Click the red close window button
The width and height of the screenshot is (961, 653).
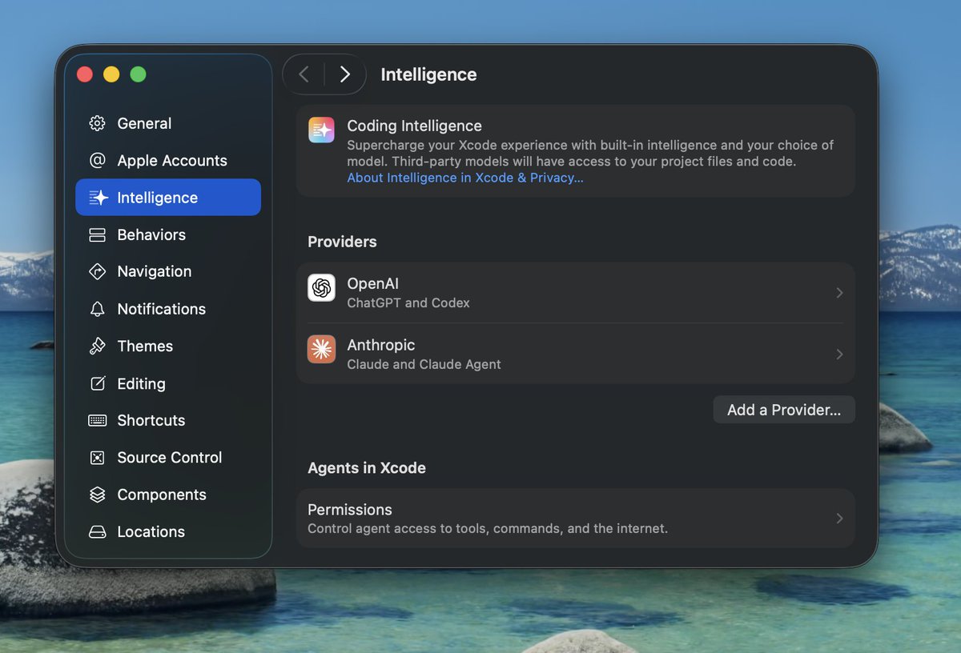[85, 74]
